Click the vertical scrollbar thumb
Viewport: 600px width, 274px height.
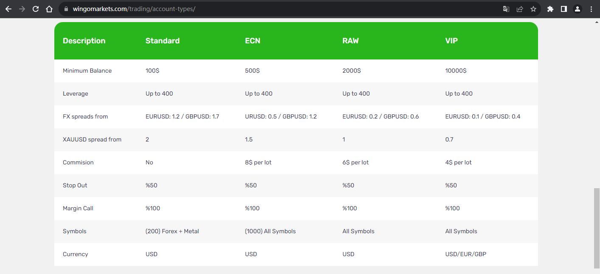(x=597, y=228)
